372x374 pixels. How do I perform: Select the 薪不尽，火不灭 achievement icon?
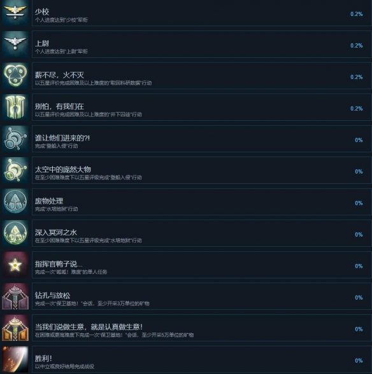pos(15,76)
